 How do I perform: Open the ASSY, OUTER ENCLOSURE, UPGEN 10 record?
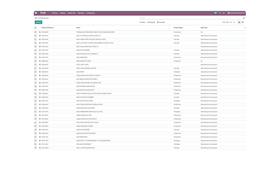coord(88,36)
